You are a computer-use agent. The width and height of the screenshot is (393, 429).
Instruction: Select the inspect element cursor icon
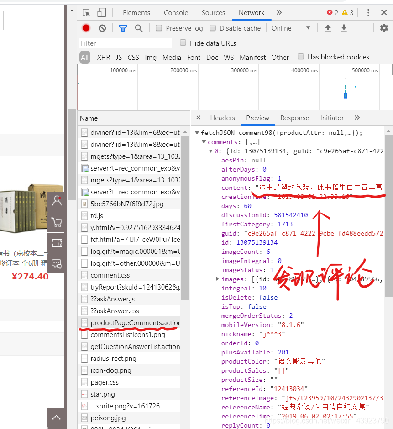86,12
